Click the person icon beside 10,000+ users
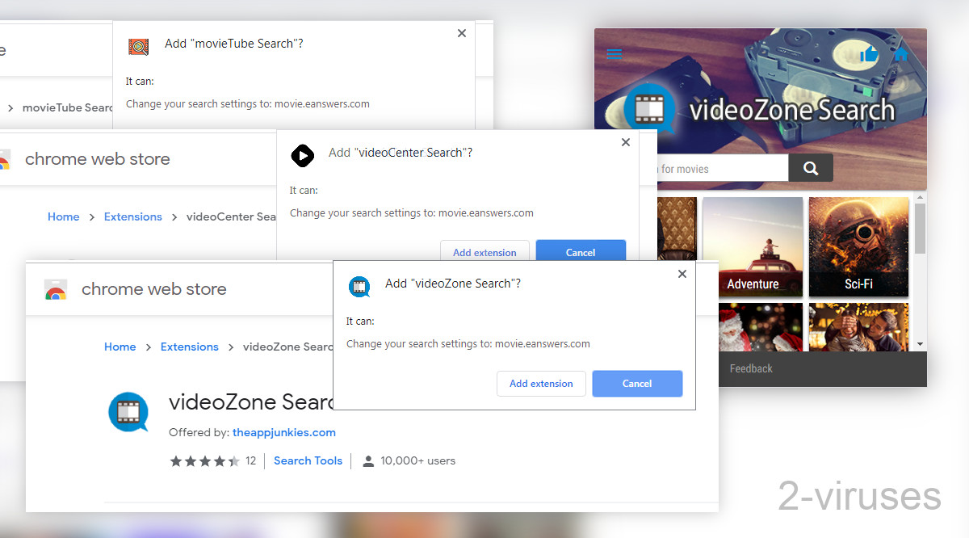 point(368,460)
